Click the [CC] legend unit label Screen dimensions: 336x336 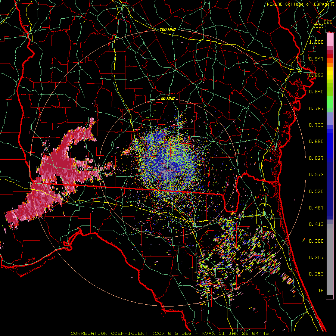coord(319,26)
